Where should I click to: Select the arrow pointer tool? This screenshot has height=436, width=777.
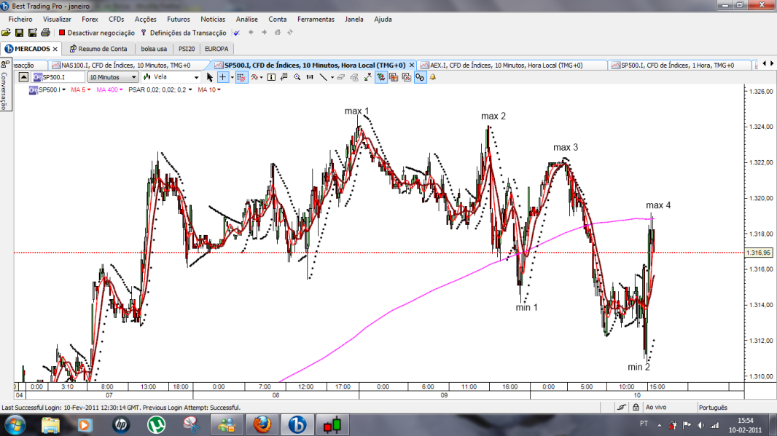(210, 77)
